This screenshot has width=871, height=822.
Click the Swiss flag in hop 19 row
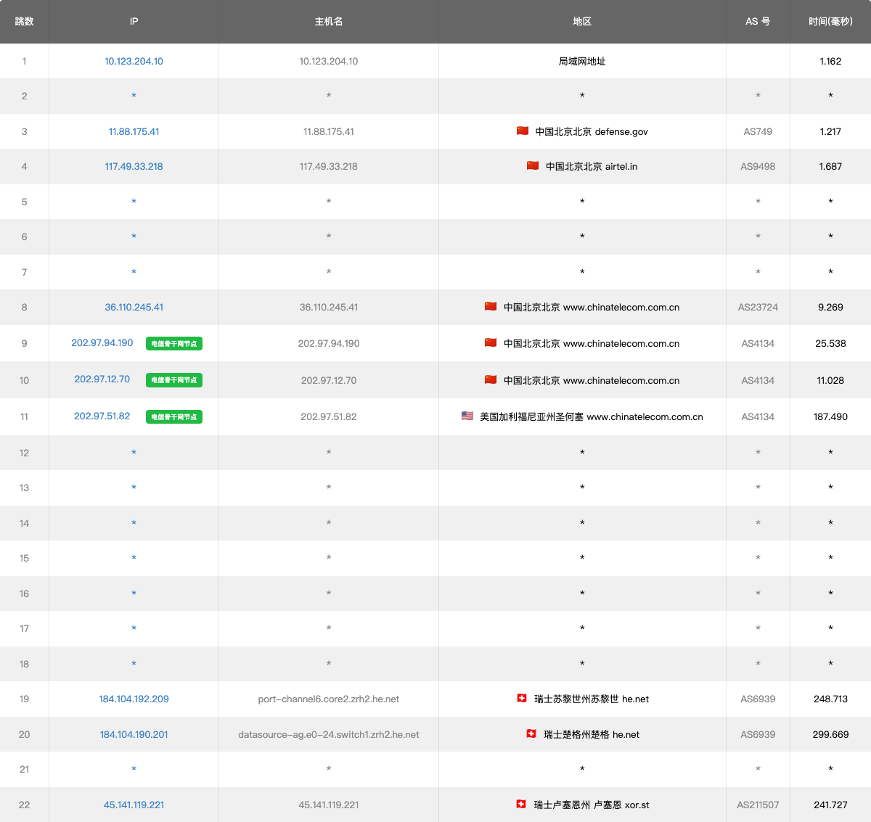point(521,699)
